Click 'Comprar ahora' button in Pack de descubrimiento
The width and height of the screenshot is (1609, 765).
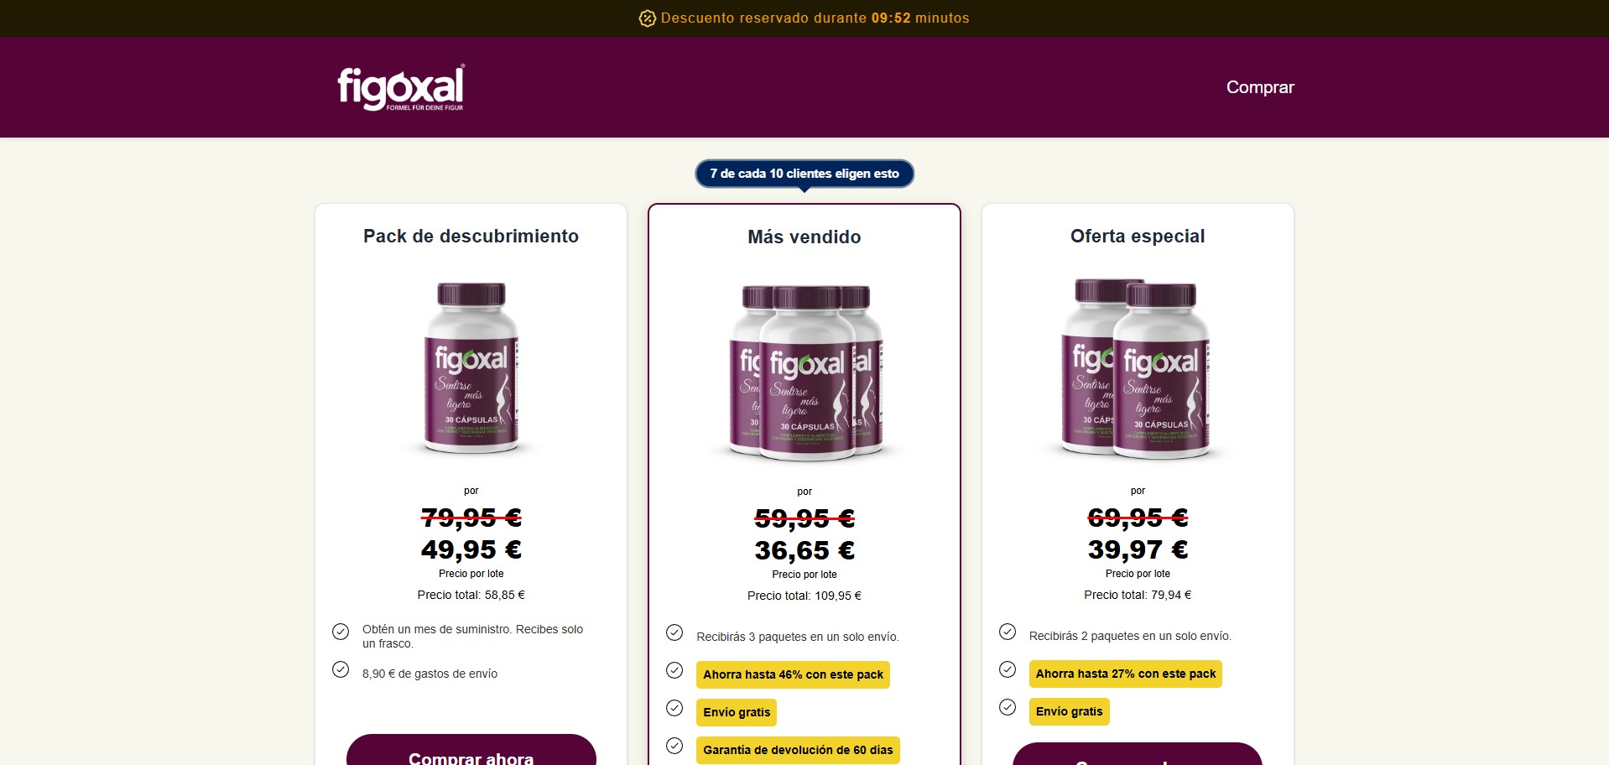click(471, 750)
